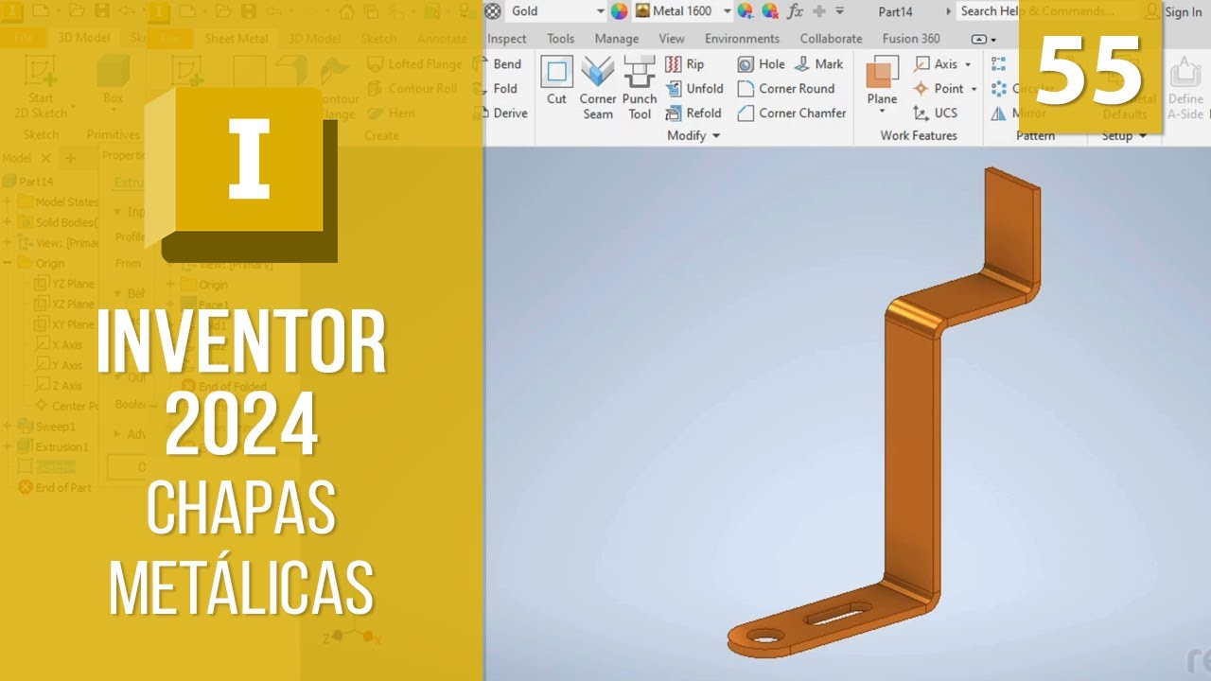Click the Part14 document title
This screenshot has height=681, width=1211.
(893, 11)
